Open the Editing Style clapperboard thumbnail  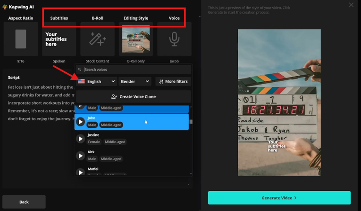(136, 39)
